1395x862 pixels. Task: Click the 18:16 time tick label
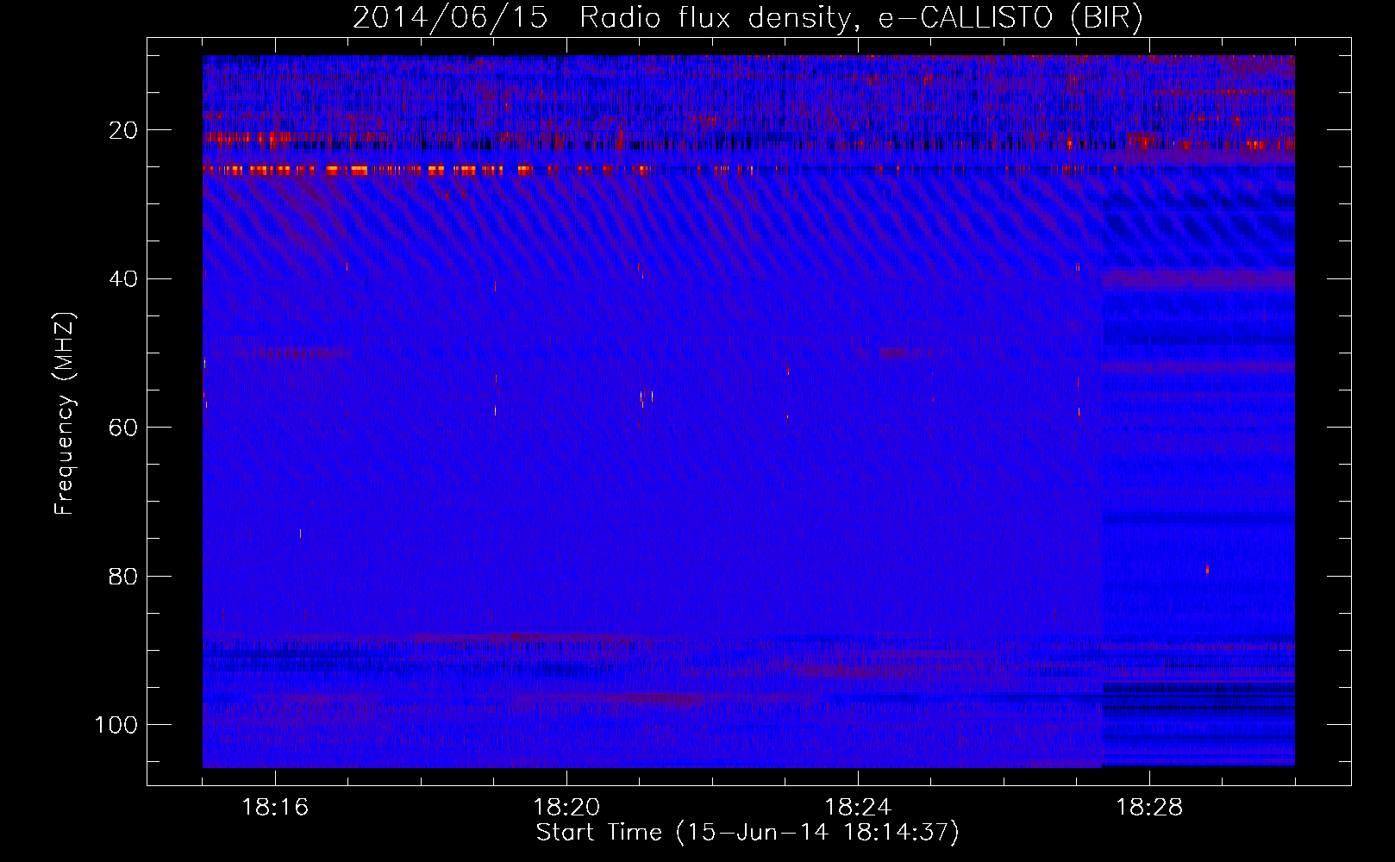point(275,808)
